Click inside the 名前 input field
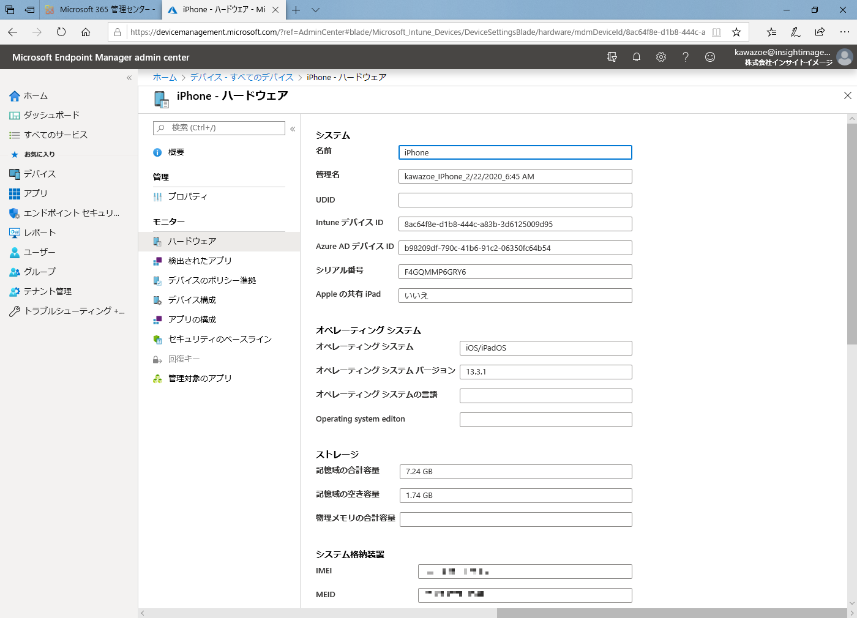 (x=515, y=152)
